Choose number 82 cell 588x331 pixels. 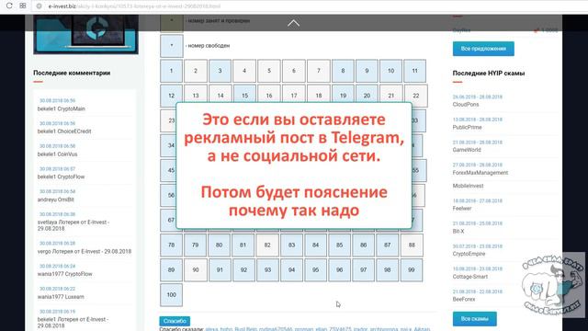click(267, 245)
